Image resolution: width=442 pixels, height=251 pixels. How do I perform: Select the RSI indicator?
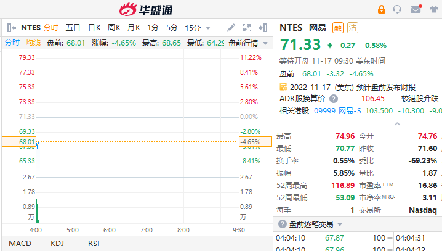pos(94,244)
